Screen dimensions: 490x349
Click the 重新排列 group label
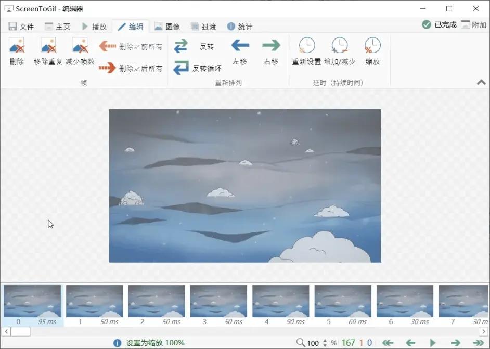tap(228, 83)
